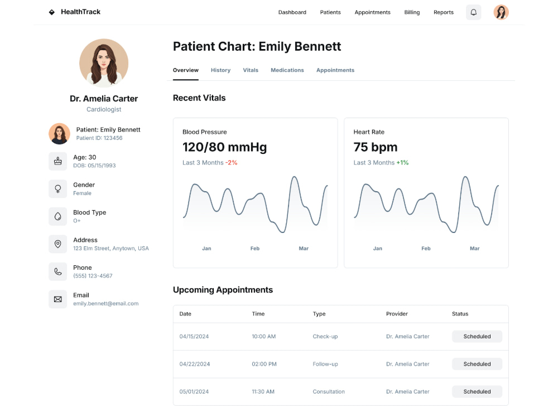Click the Blood Pressure line chart
This screenshot has width=558, height=418.
pyautogui.click(x=255, y=205)
